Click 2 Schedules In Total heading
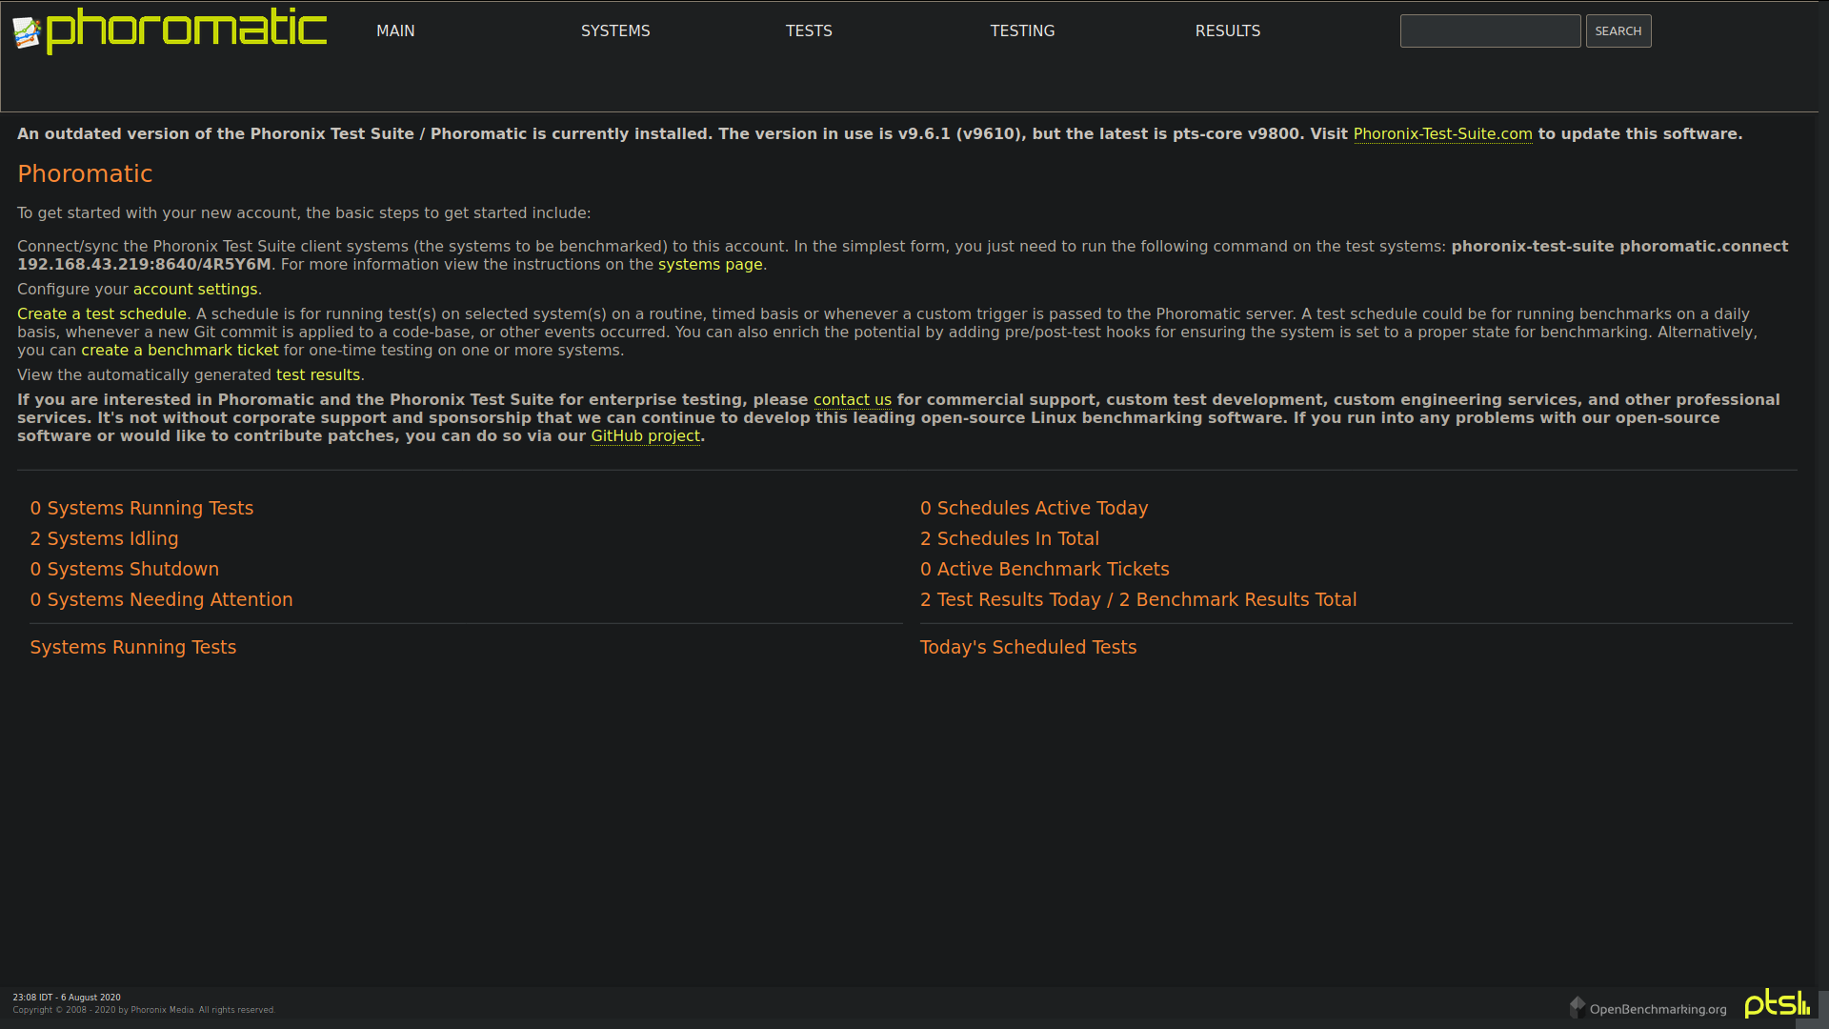The width and height of the screenshot is (1829, 1029). [1009, 539]
